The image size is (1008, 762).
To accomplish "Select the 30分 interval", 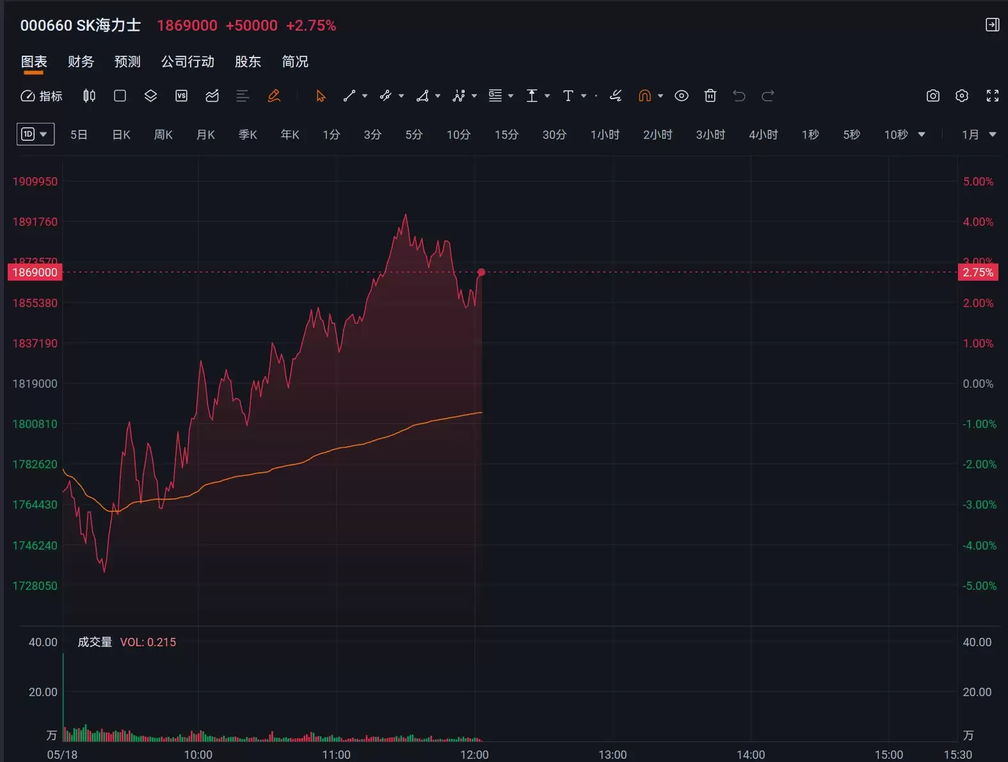I will click(554, 134).
